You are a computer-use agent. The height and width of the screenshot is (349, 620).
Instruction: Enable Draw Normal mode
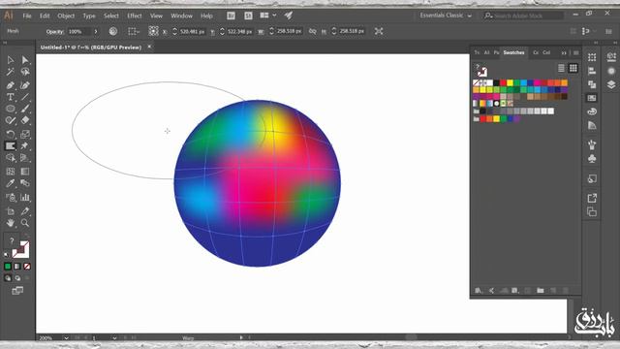pyautogui.click(x=8, y=278)
